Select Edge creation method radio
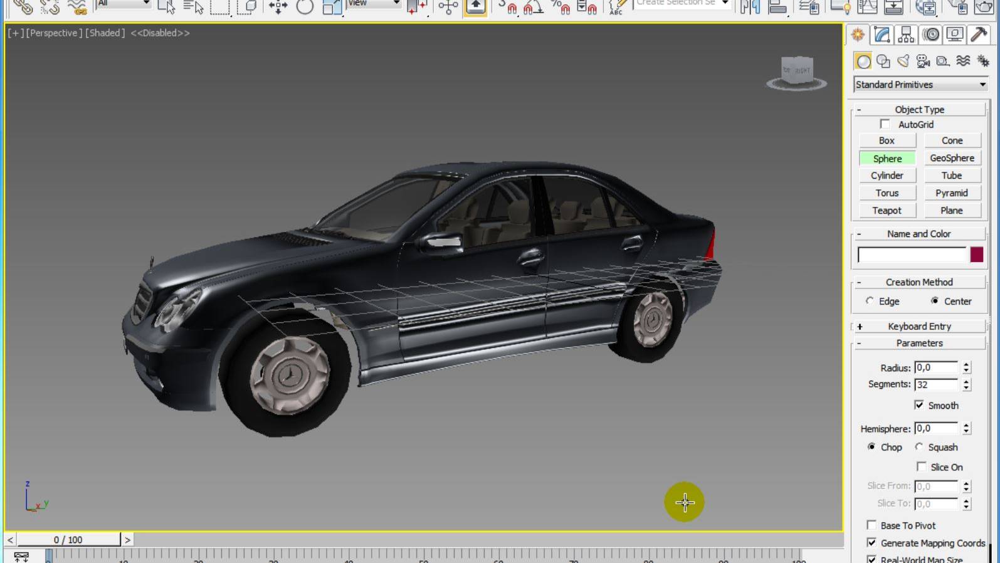The image size is (1000, 563). pos(870,301)
